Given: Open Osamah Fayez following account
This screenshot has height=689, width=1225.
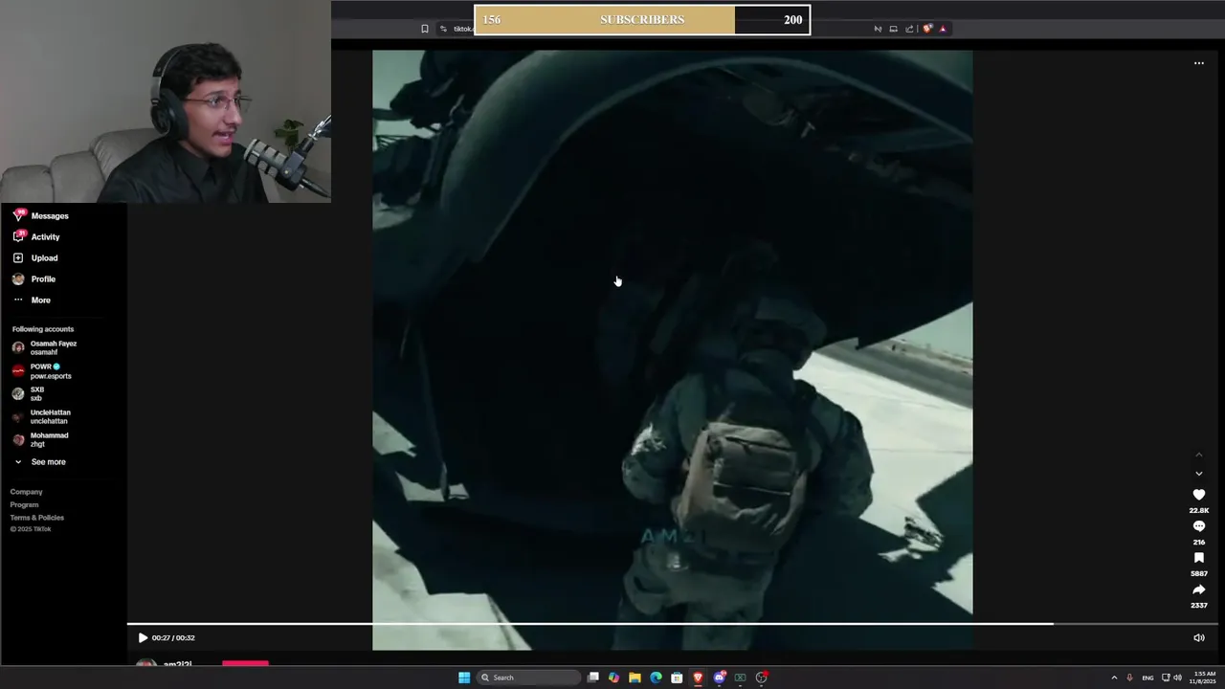Looking at the screenshot, I should coord(45,347).
